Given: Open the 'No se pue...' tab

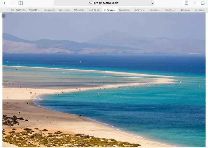Looking at the screenshot, I should [200, 10].
